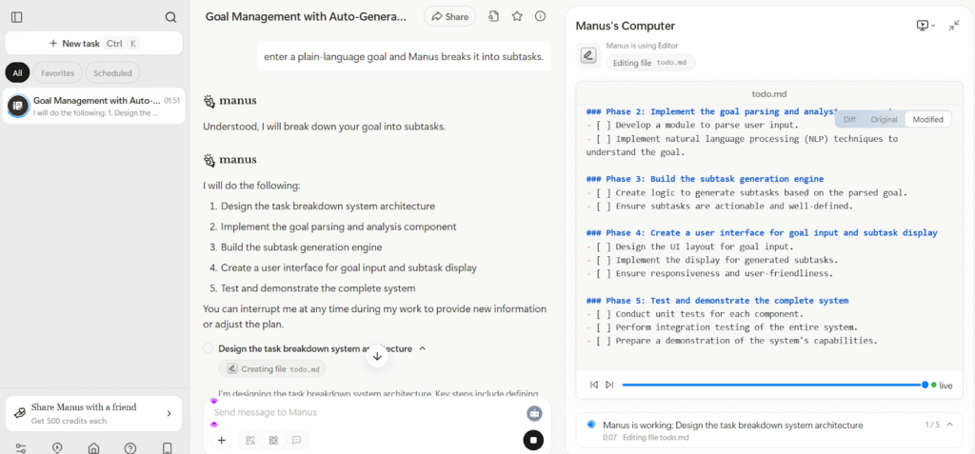
Task: Go to the home icon at bottom
Action: (94, 447)
